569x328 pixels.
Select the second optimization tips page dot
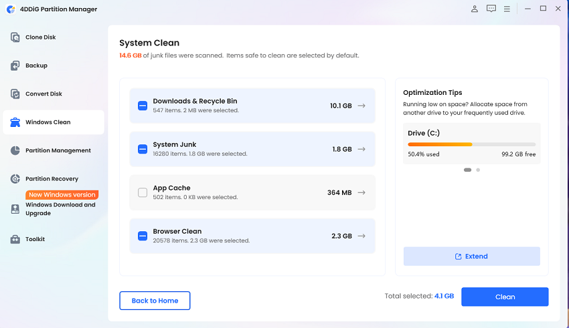click(x=478, y=170)
